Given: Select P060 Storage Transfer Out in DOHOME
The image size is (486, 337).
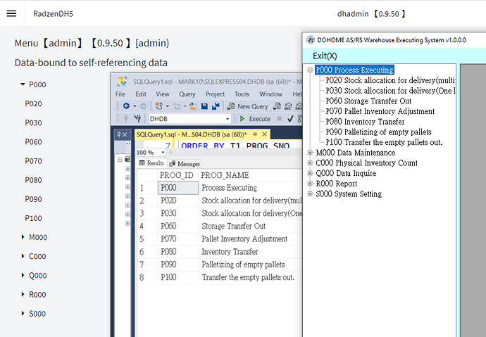Looking at the screenshot, I should (x=368, y=101).
